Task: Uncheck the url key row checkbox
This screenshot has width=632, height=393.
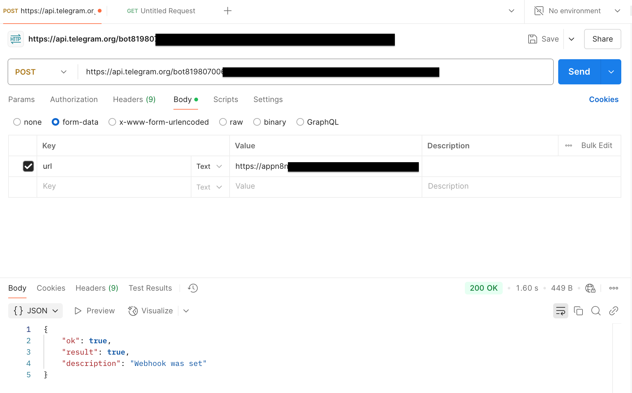Action: pyautogui.click(x=28, y=166)
